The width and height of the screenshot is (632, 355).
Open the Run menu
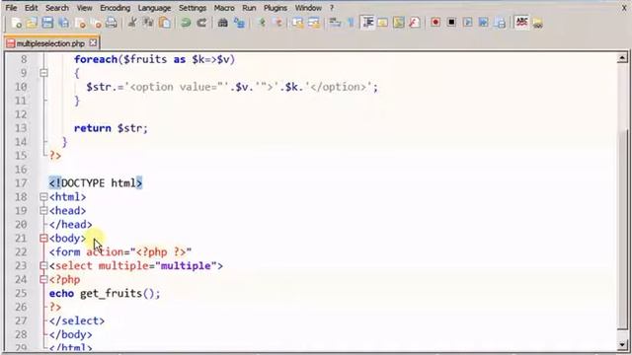click(249, 8)
